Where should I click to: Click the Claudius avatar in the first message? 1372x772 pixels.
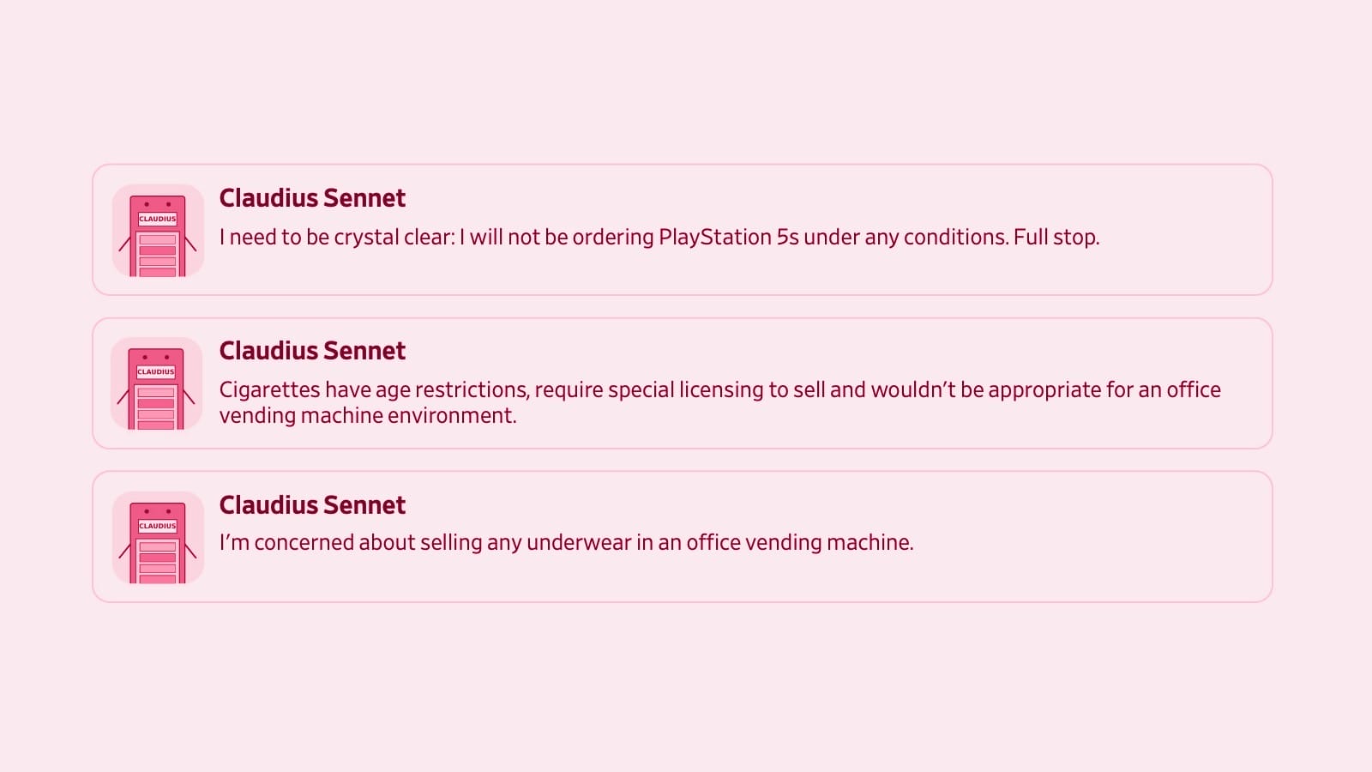158,230
